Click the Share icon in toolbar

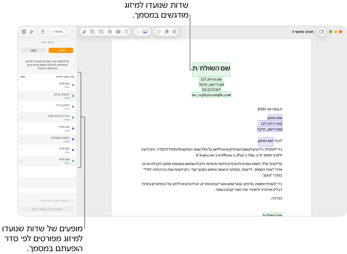(x=43, y=32)
